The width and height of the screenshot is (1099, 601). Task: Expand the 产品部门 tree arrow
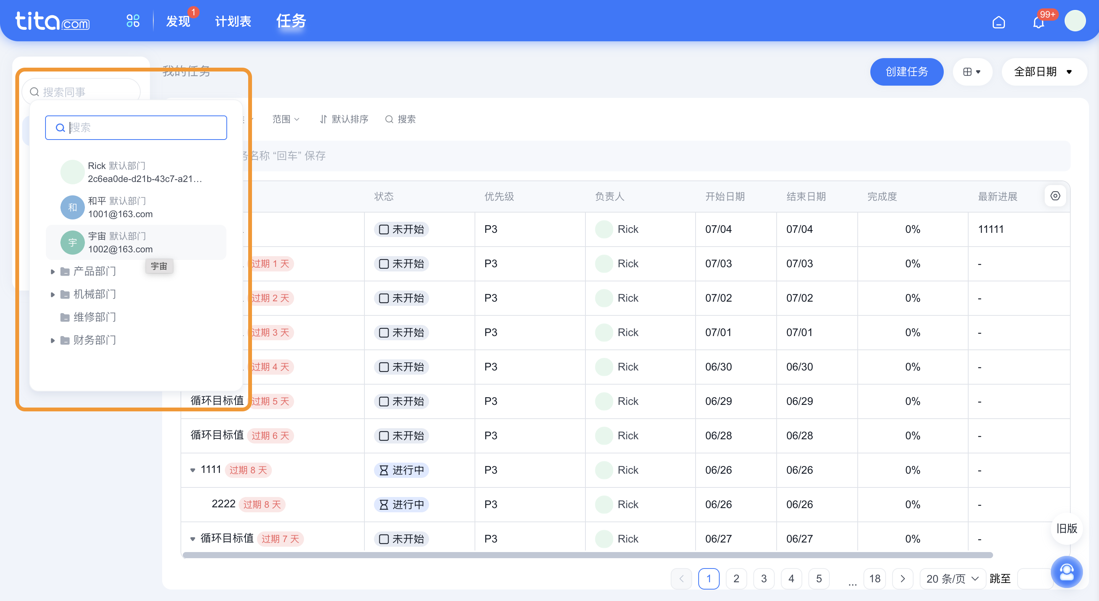[x=52, y=271]
